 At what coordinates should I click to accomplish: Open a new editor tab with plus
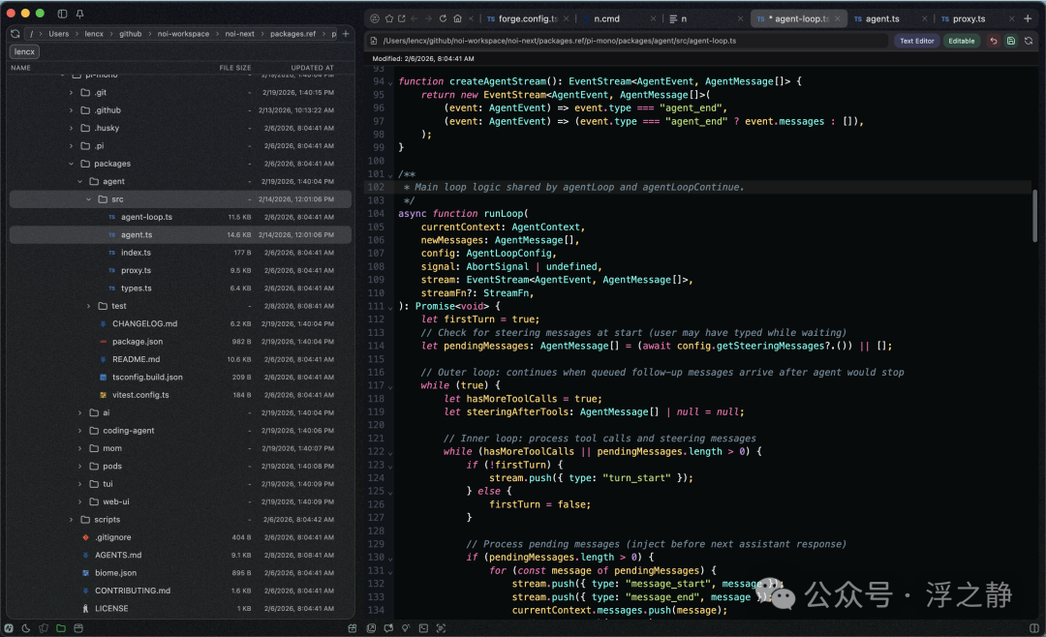pyautogui.click(x=1028, y=18)
